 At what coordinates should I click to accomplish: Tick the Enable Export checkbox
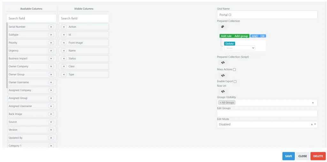(235, 81)
